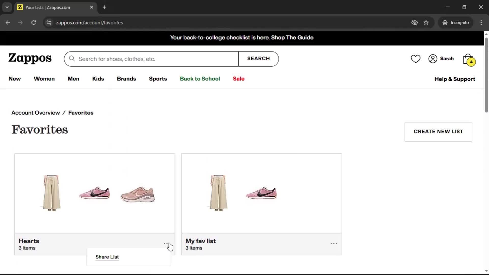Image resolution: width=489 pixels, height=275 pixels.
Task: Open options ellipsis for My fav list
Action: [x=334, y=244]
